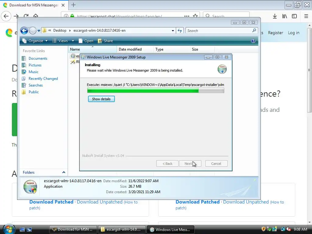
Task: Switch to Windows Live Mess... taskbar button
Action: point(170,229)
